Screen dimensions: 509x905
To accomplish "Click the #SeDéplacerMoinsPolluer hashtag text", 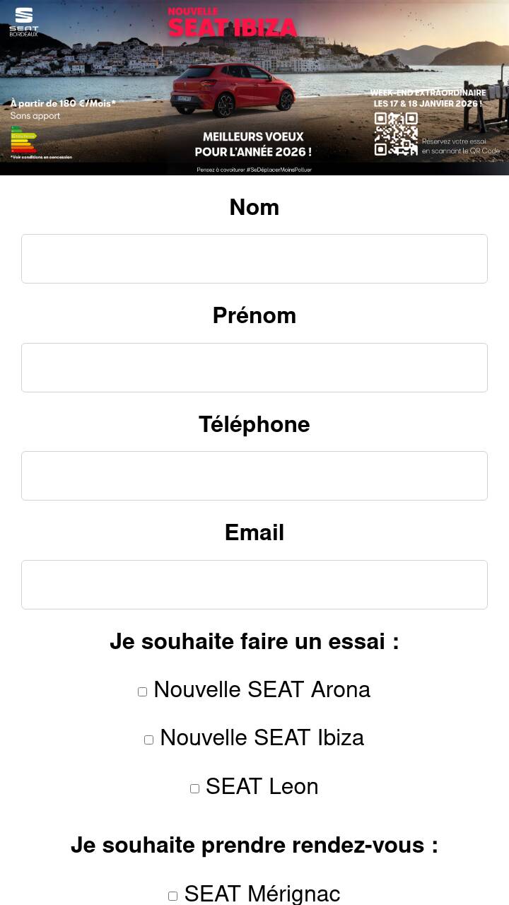I will point(254,170).
